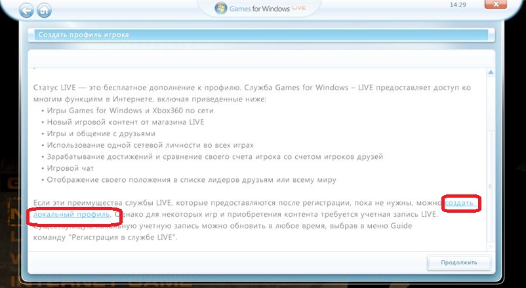Close the Games for Windows LIVE window
Viewport: 526px width, 288px height.
[496, 5]
